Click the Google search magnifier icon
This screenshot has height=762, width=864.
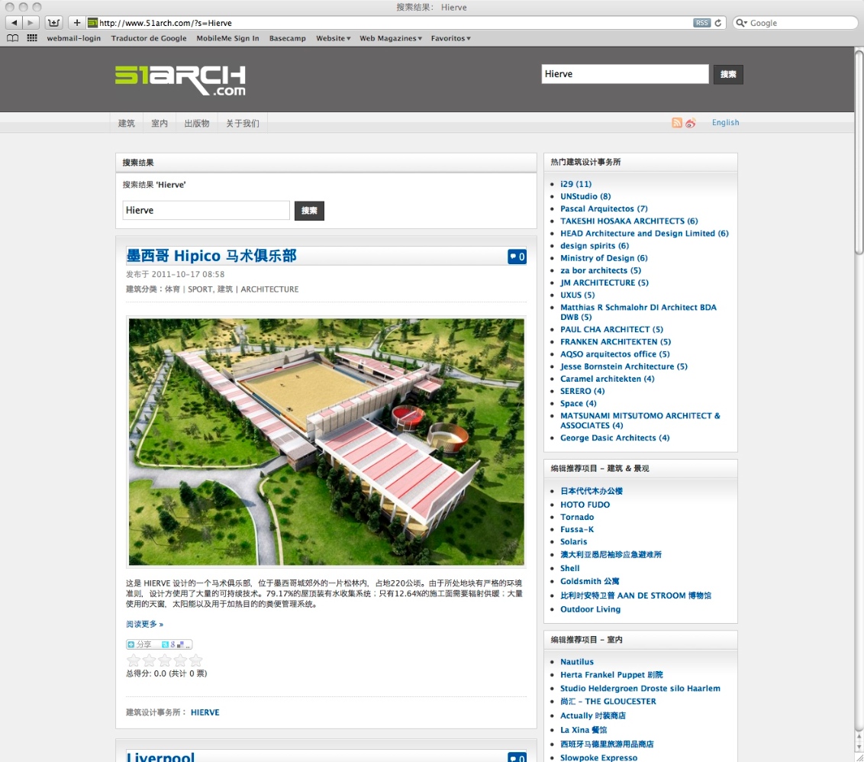(742, 23)
